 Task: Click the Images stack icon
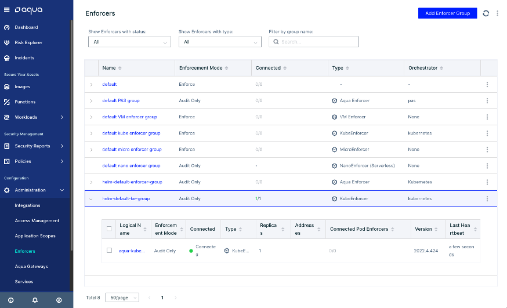pyautogui.click(x=7, y=86)
